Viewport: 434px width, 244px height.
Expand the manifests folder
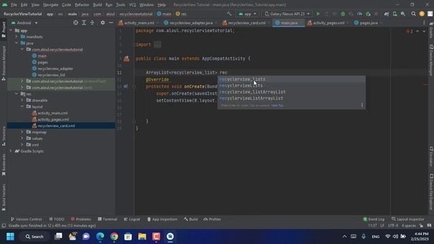(16, 37)
